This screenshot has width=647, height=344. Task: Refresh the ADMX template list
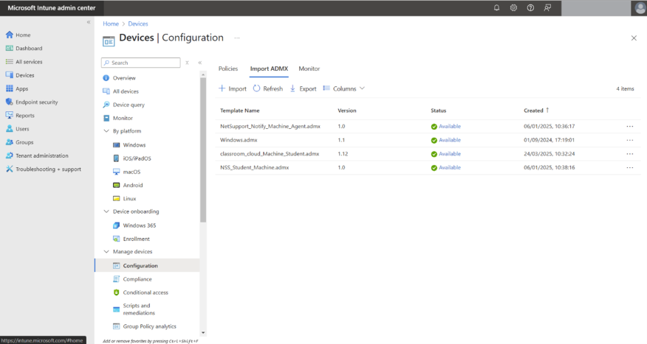pyautogui.click(x=268, y=88)
